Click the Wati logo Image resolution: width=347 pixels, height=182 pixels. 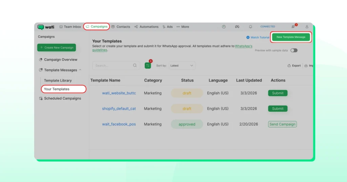[46, 27]
